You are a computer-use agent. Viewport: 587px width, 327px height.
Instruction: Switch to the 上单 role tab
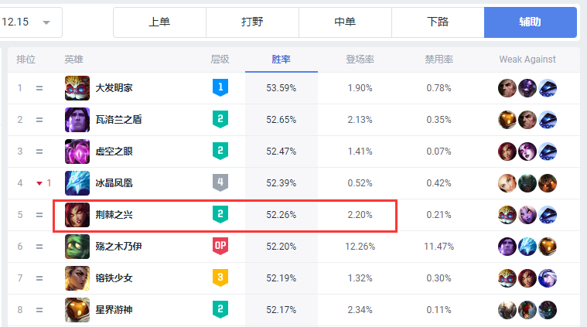tap(159, 22)
